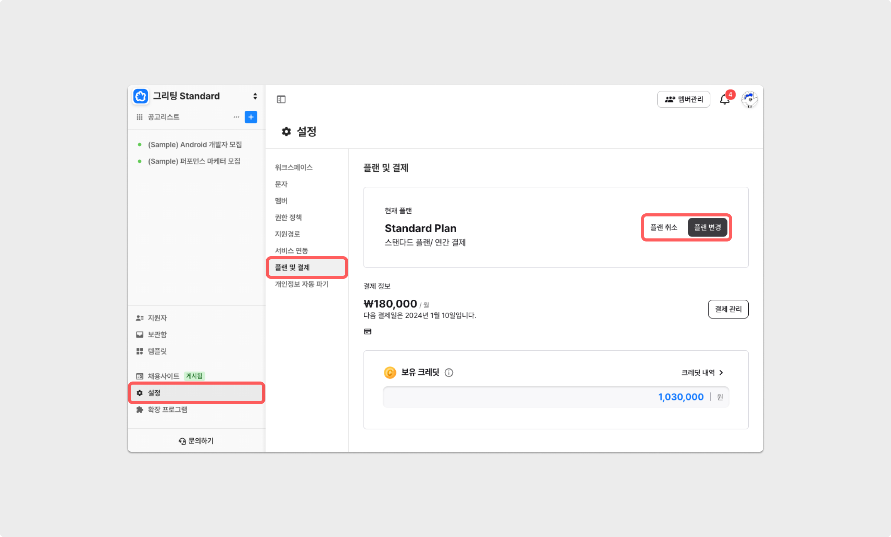This screenshot has width=891, height=537.
Task: Select the 서비스 연동 settings tab
Action: tap(291, 251)
